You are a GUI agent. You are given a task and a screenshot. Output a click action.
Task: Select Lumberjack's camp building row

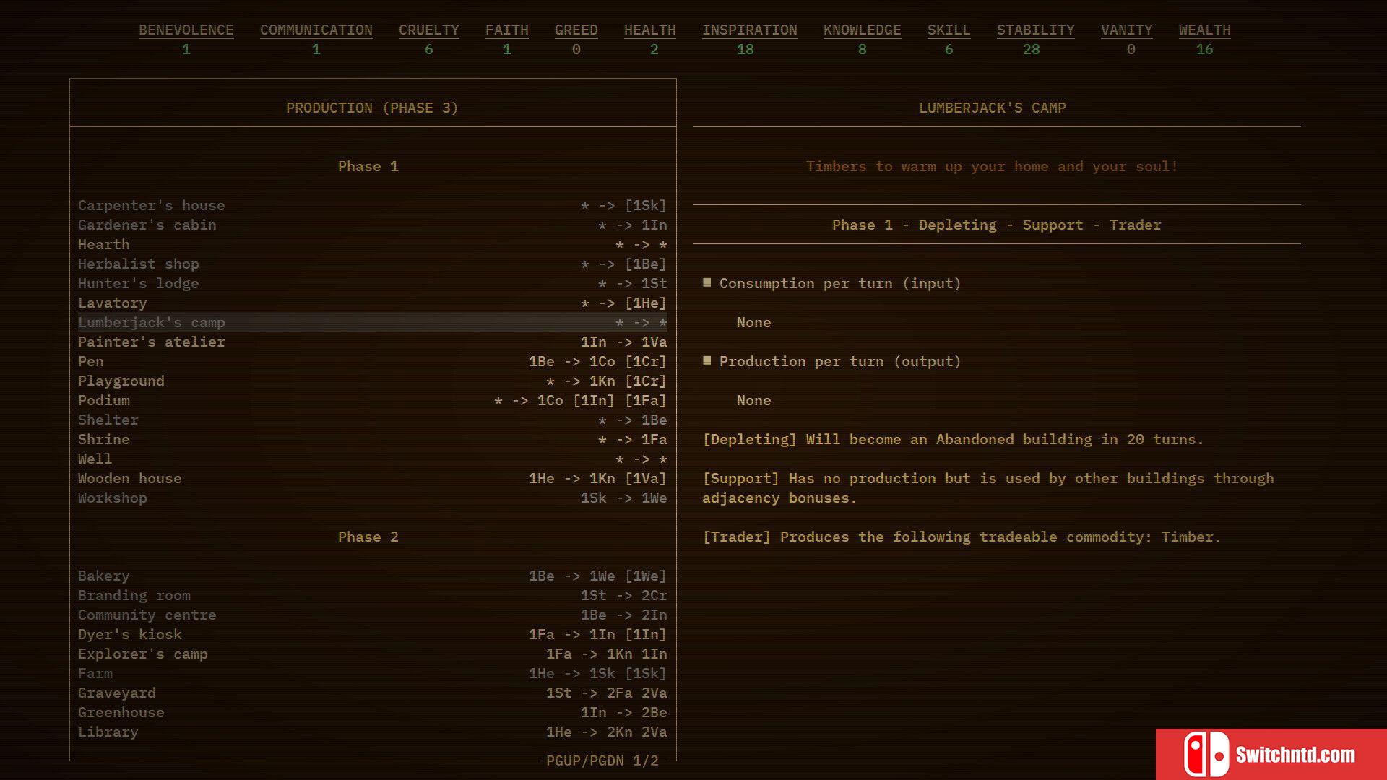tap(371, 322)
